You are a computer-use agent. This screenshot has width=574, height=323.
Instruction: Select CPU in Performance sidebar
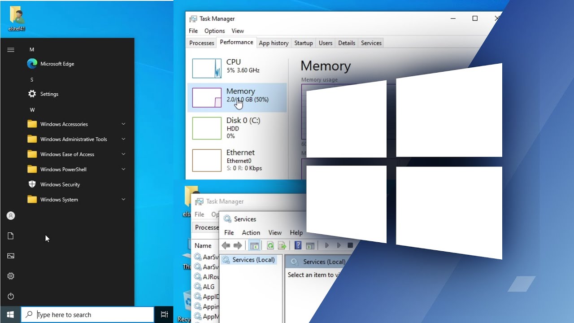(x=237, y=68)
